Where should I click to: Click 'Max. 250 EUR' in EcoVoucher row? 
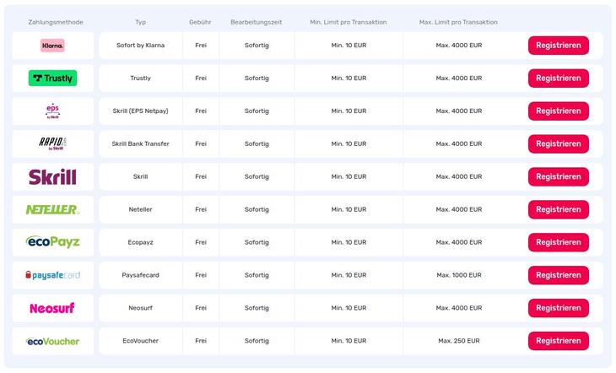[459, 341]
